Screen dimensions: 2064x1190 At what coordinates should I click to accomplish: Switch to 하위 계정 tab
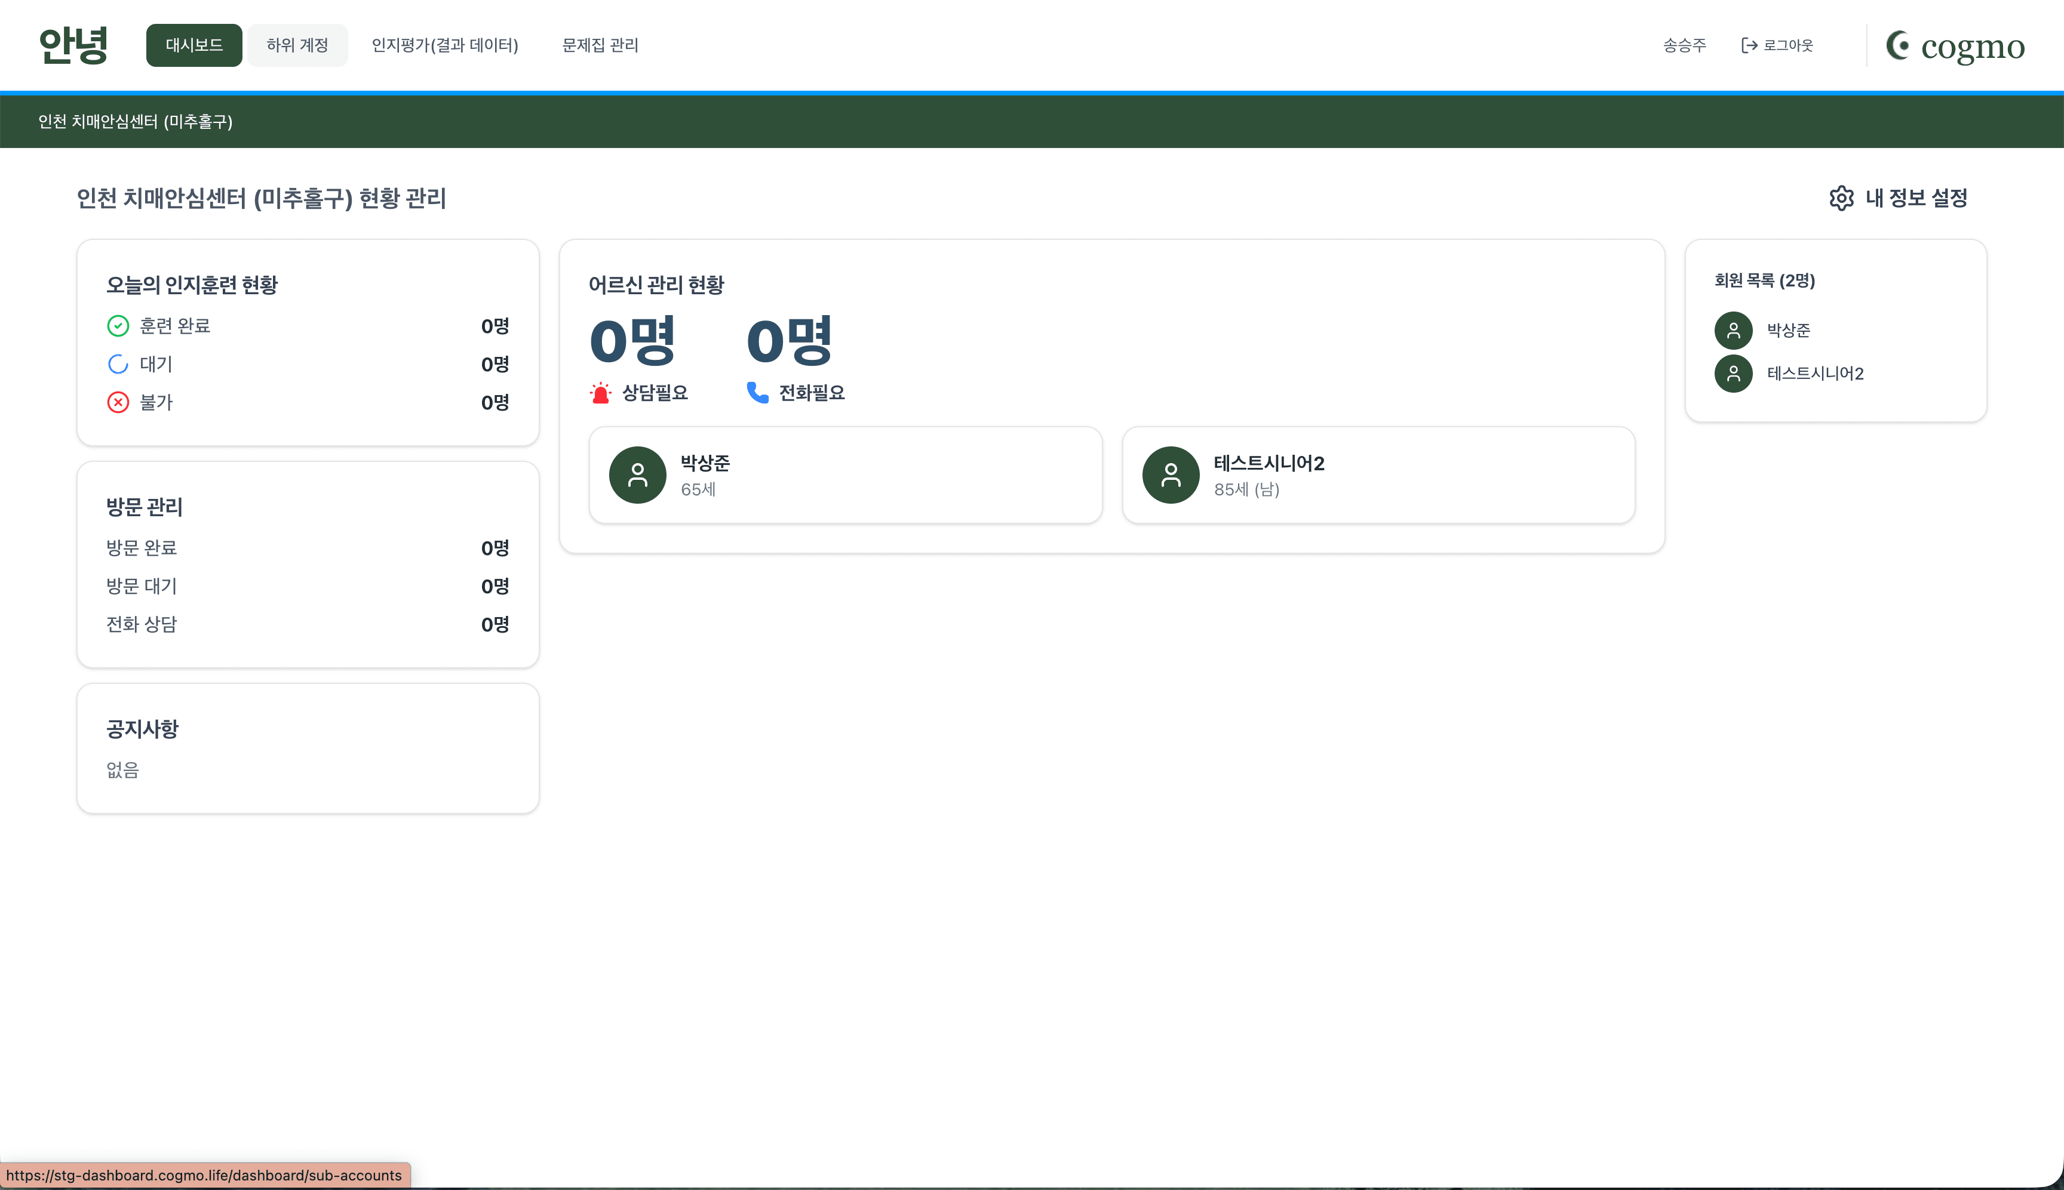tap(297, 45)
